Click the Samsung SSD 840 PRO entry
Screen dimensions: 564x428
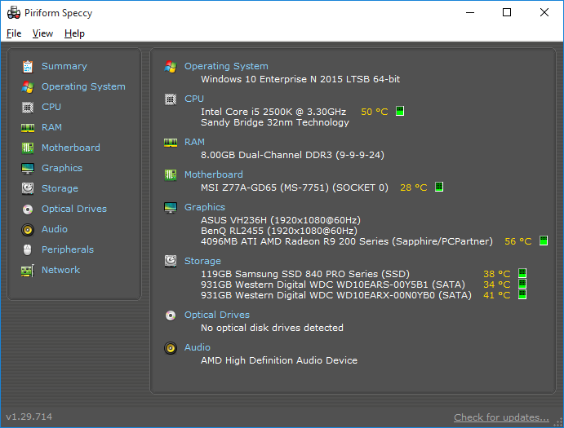click(x=305, y=274)
